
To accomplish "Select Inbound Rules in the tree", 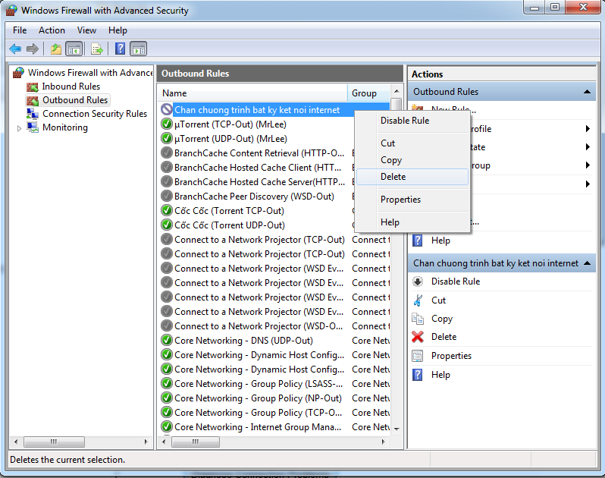I will coord(71,86).
